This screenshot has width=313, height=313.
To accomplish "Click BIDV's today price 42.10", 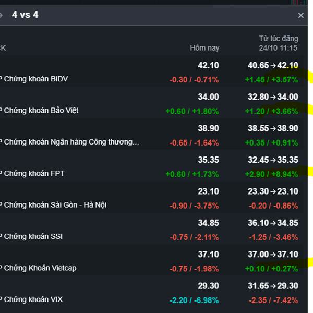I will 208,66.
